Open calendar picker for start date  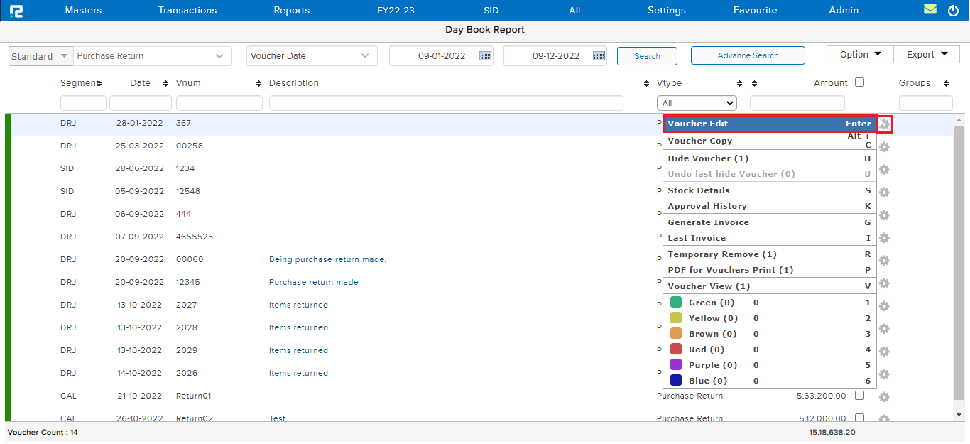click(x=486, y=56)
